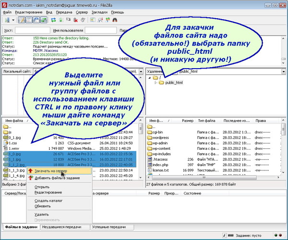Image resolution: width=288 pixels, height=240 pixels.
Task: Select local file 1_1_3.jpg
Action: click(x=16, y=170)
